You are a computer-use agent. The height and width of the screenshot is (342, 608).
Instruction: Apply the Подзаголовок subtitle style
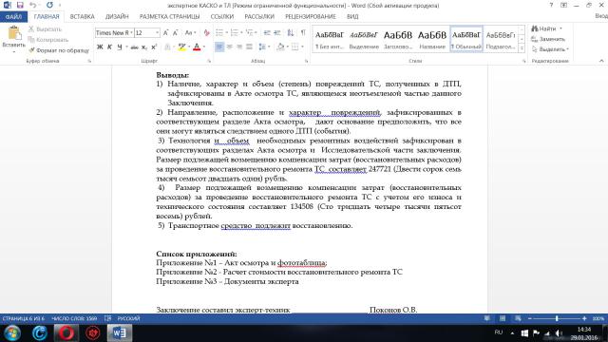coord(501,39)
